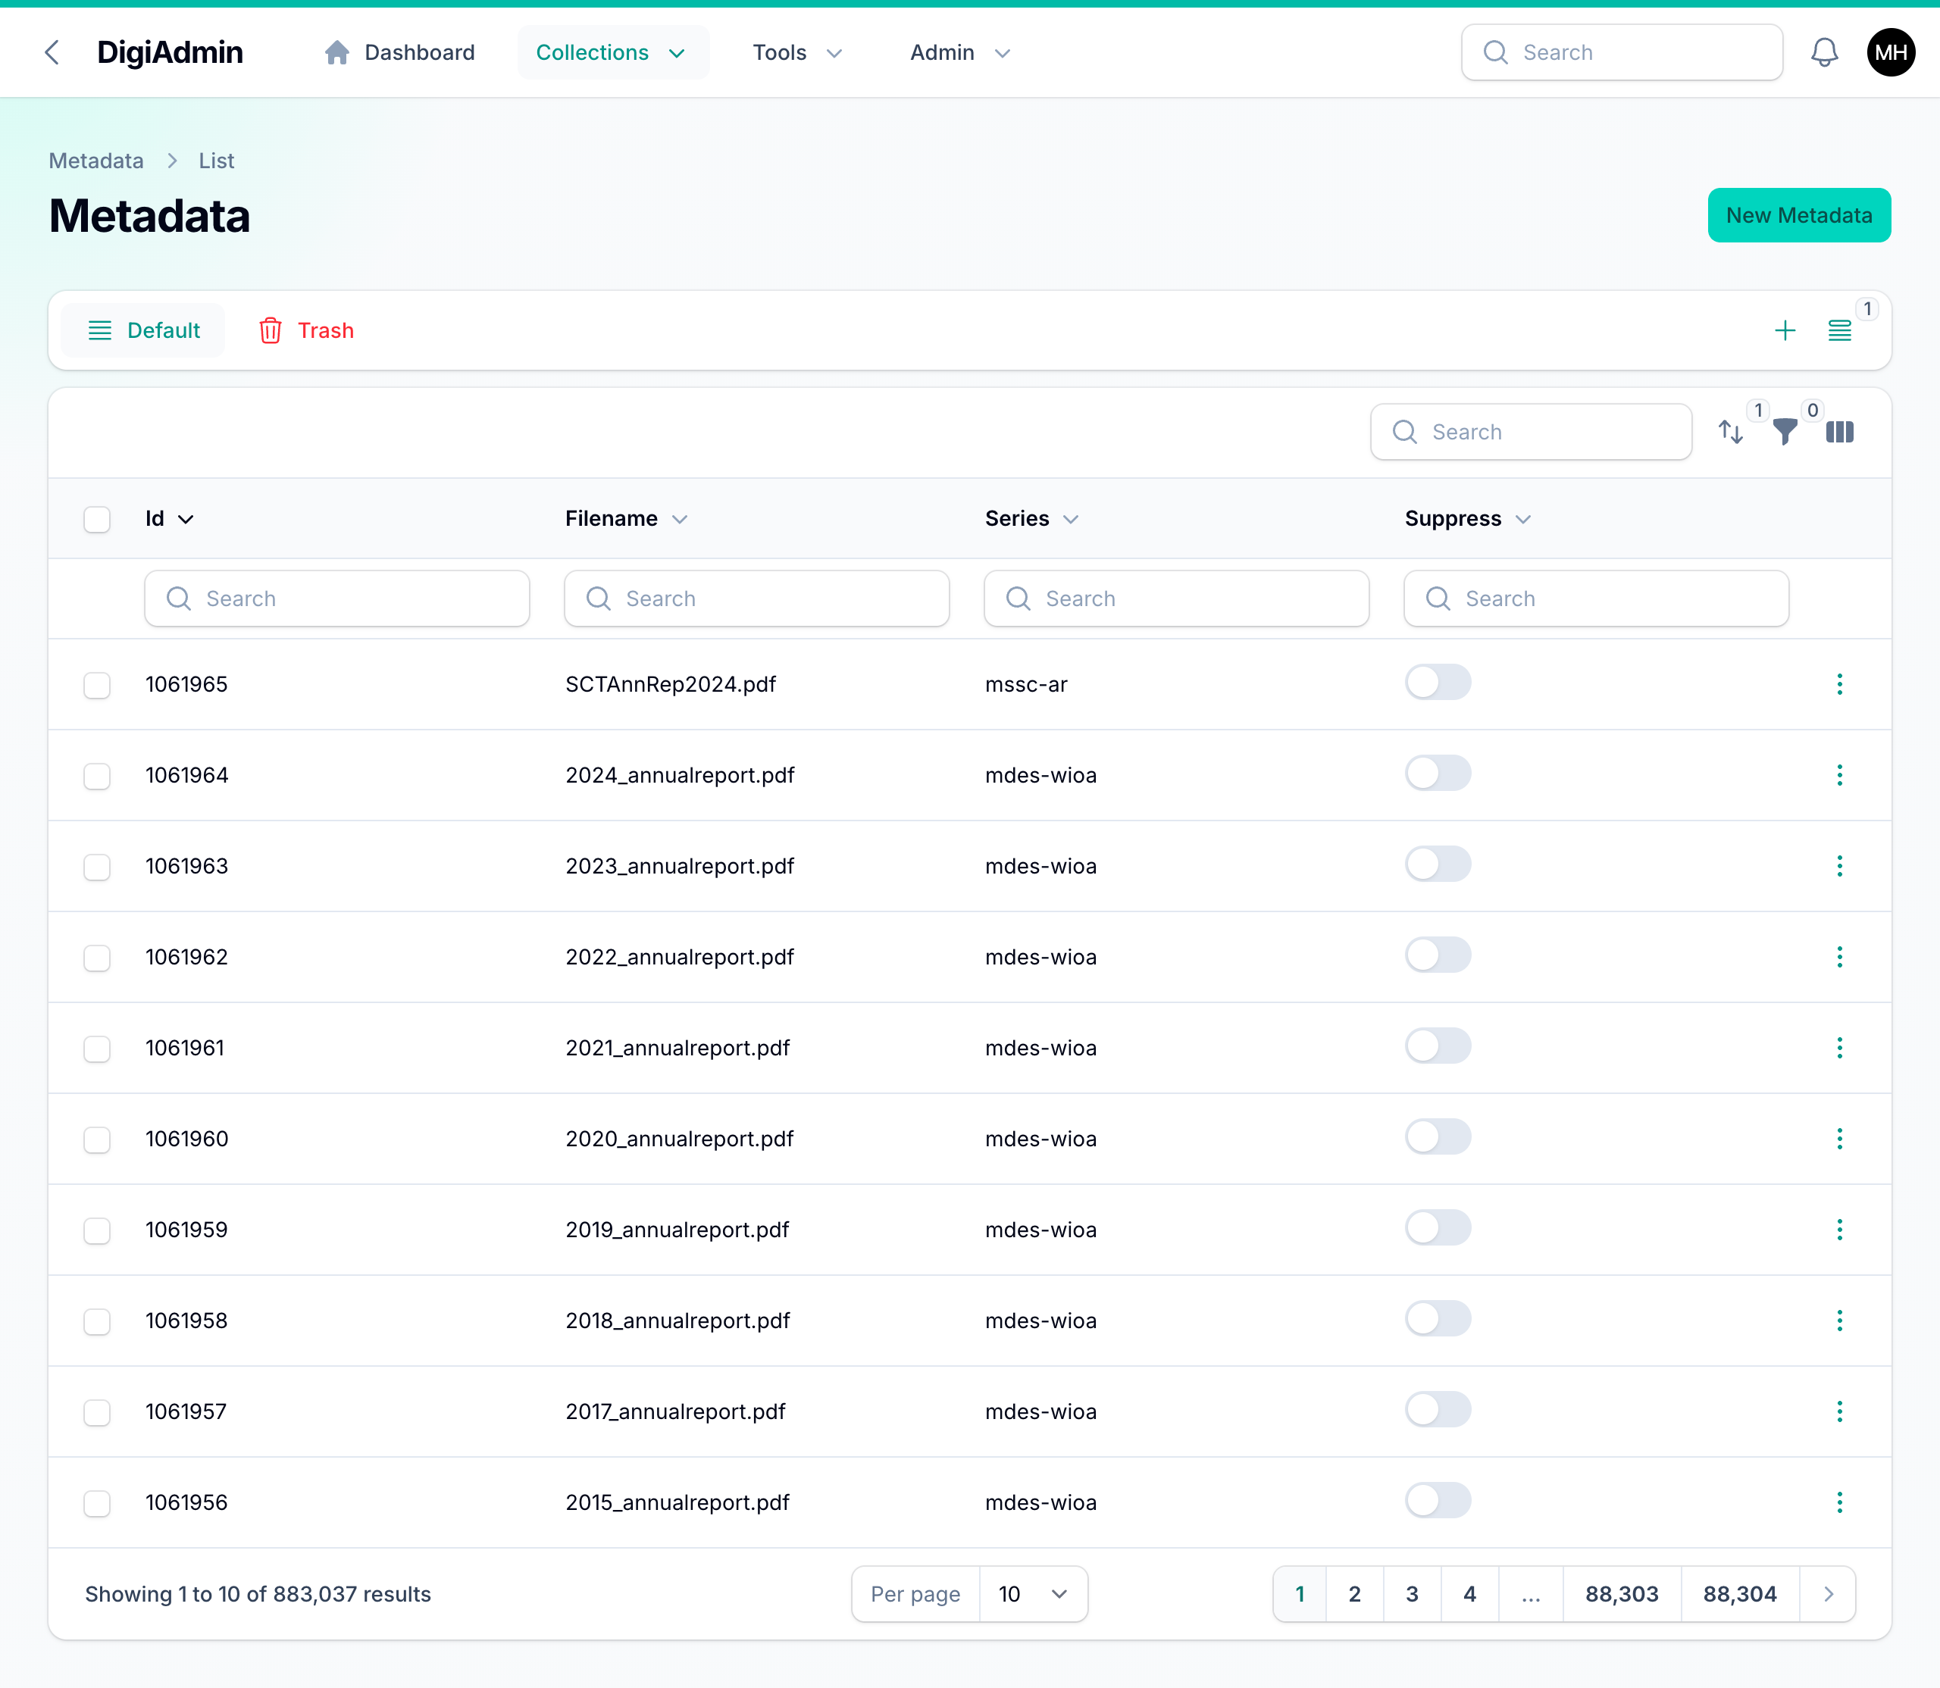Viewport: 1940px width, 1688px height.
Task: Open the column visibility icon
Action: [x=1839, y=433]
